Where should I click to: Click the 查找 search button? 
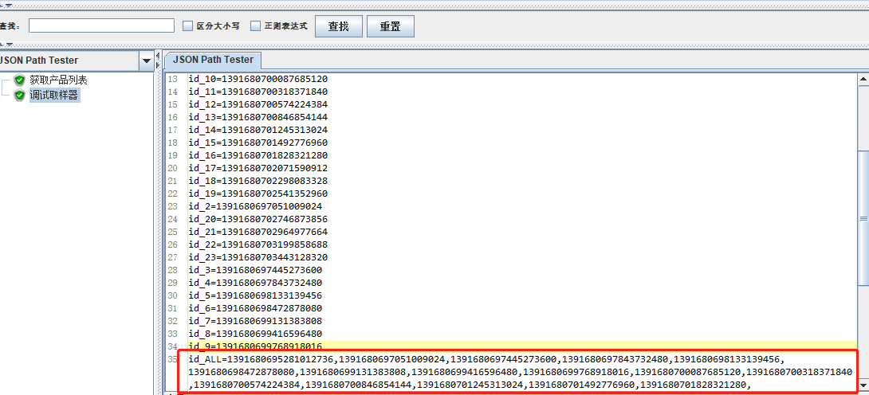pos(339,26)
